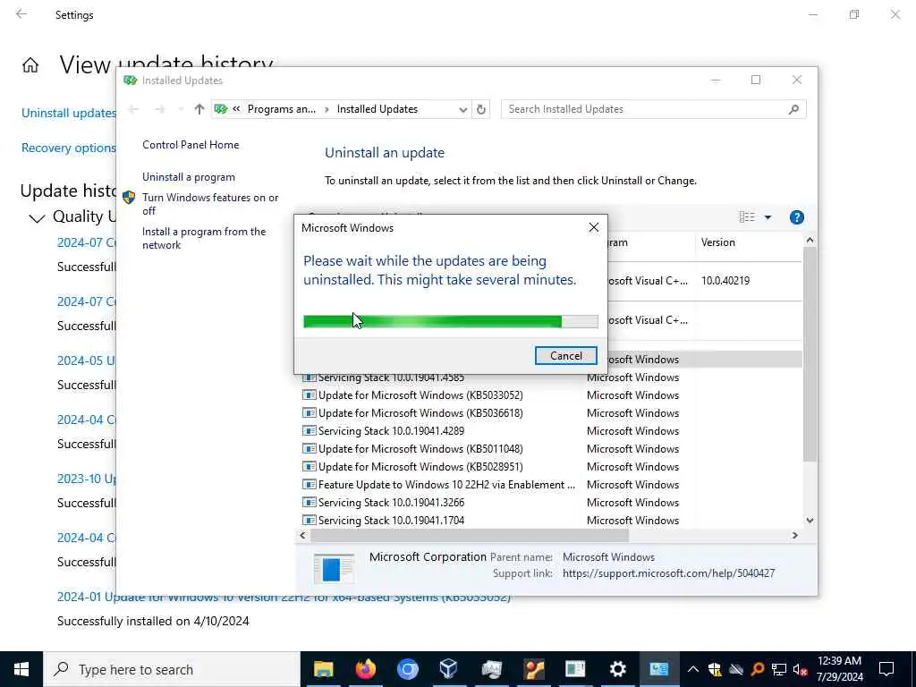Close the Microsoft Windows progress dialog
Image resolution: width=916 pixels, height=687 pixels.
pos(594,228)
